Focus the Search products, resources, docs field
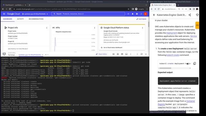The width and height of the screenshot is (206, 116). (88, 14)
